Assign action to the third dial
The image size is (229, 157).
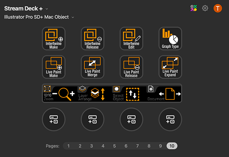point(131,120)
